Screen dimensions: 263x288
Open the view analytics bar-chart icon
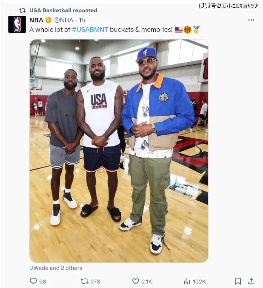187,281
